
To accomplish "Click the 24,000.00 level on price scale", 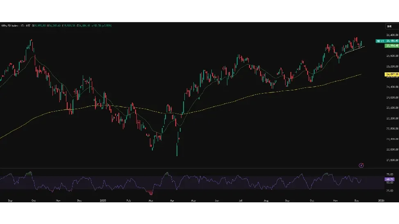I will [x=392, y=97].
